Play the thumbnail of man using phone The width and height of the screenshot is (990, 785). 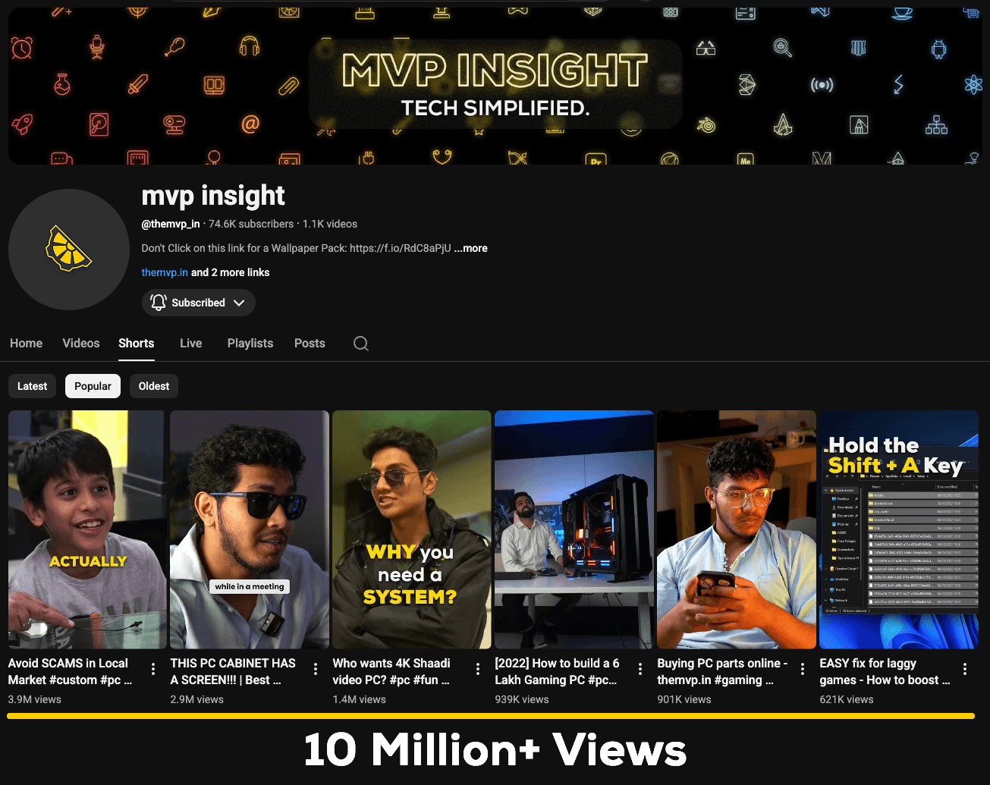[737, 529]
